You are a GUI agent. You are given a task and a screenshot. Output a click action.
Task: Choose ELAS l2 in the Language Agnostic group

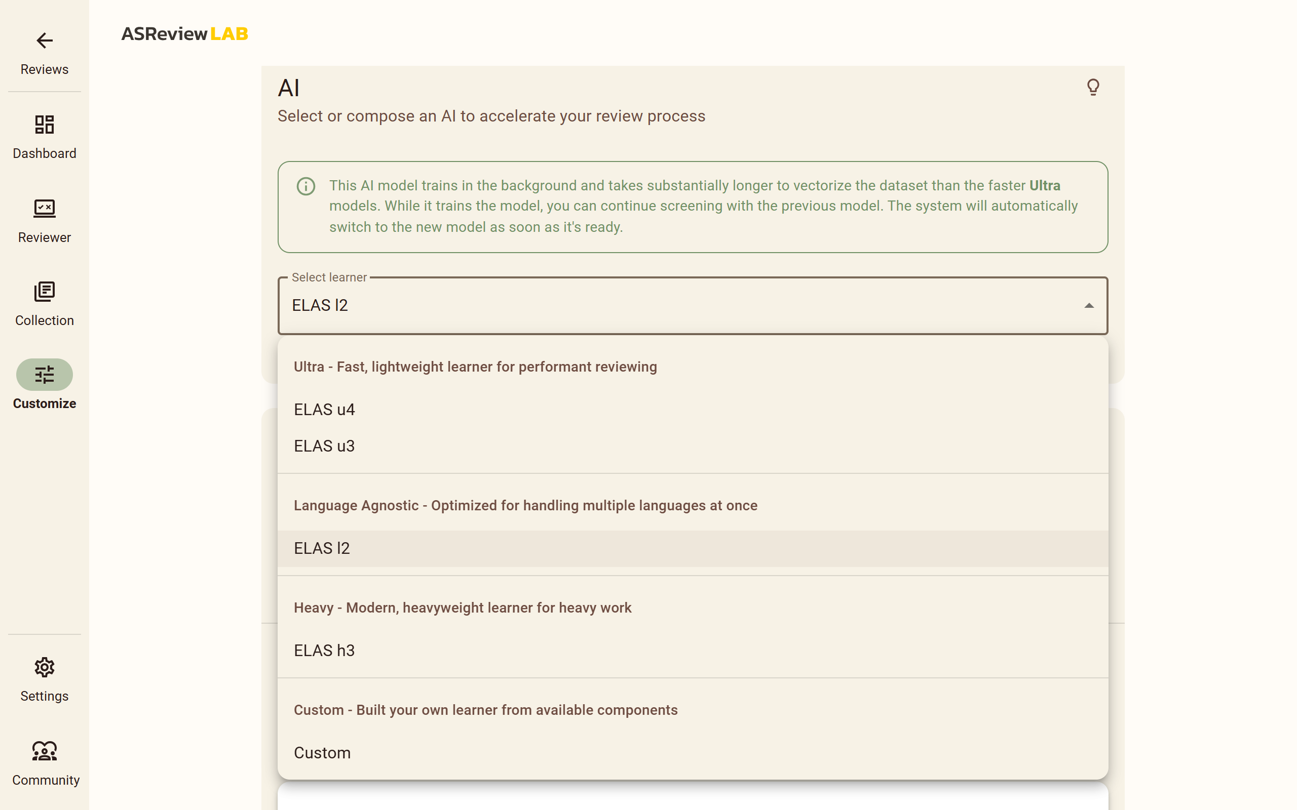[693, 549]
